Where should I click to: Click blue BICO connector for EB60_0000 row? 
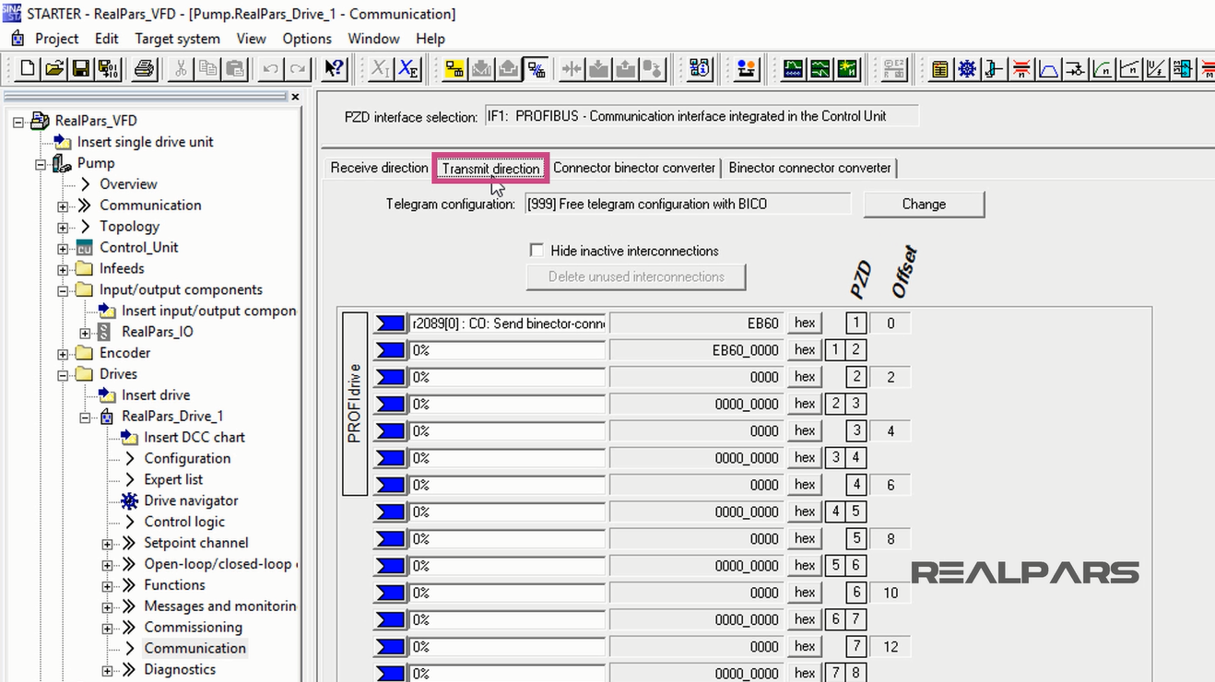coord(391,350)
